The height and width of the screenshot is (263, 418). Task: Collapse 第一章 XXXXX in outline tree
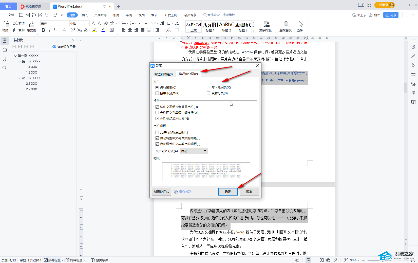coord(15,56)
